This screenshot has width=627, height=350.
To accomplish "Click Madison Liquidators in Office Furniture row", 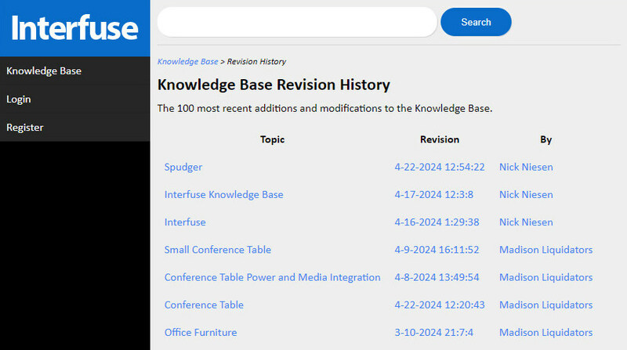I will pos(545,333).
